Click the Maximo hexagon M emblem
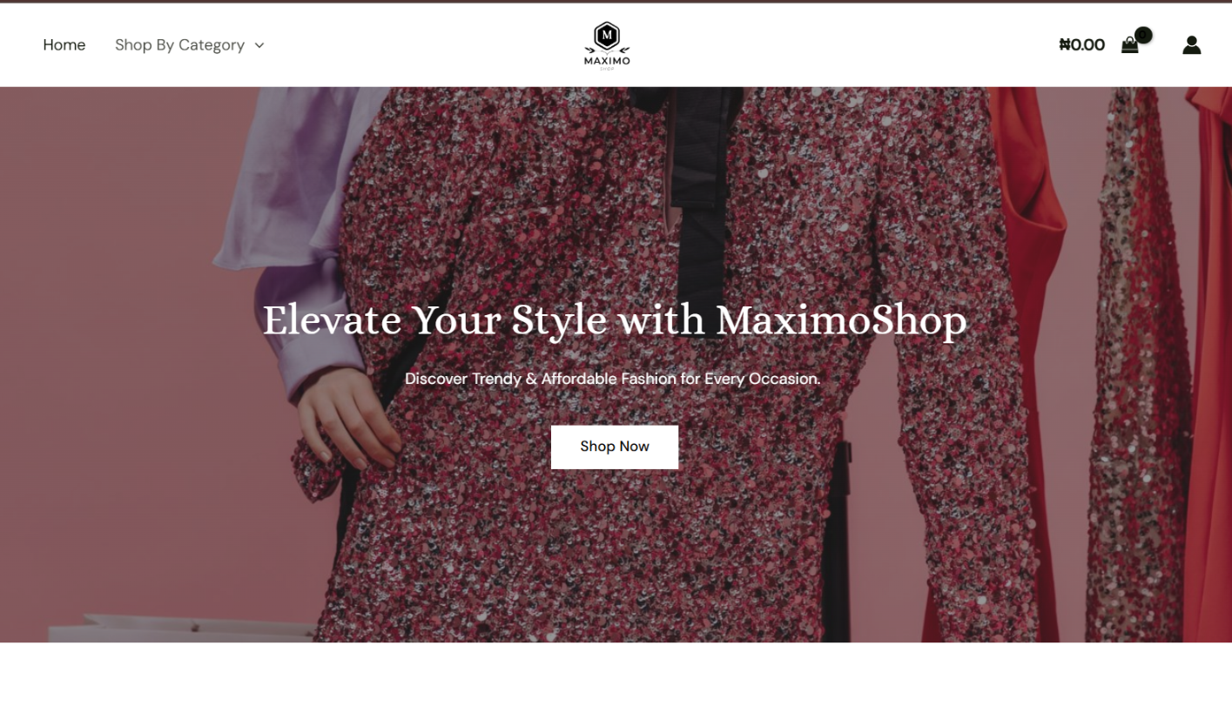Screen dimensions: 1232x706 click(607, 37)
